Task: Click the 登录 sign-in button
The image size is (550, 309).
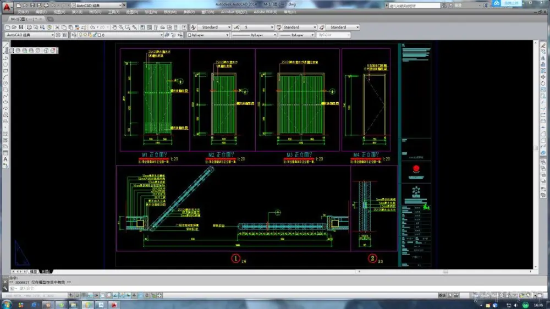Action: tap(458, 5)
